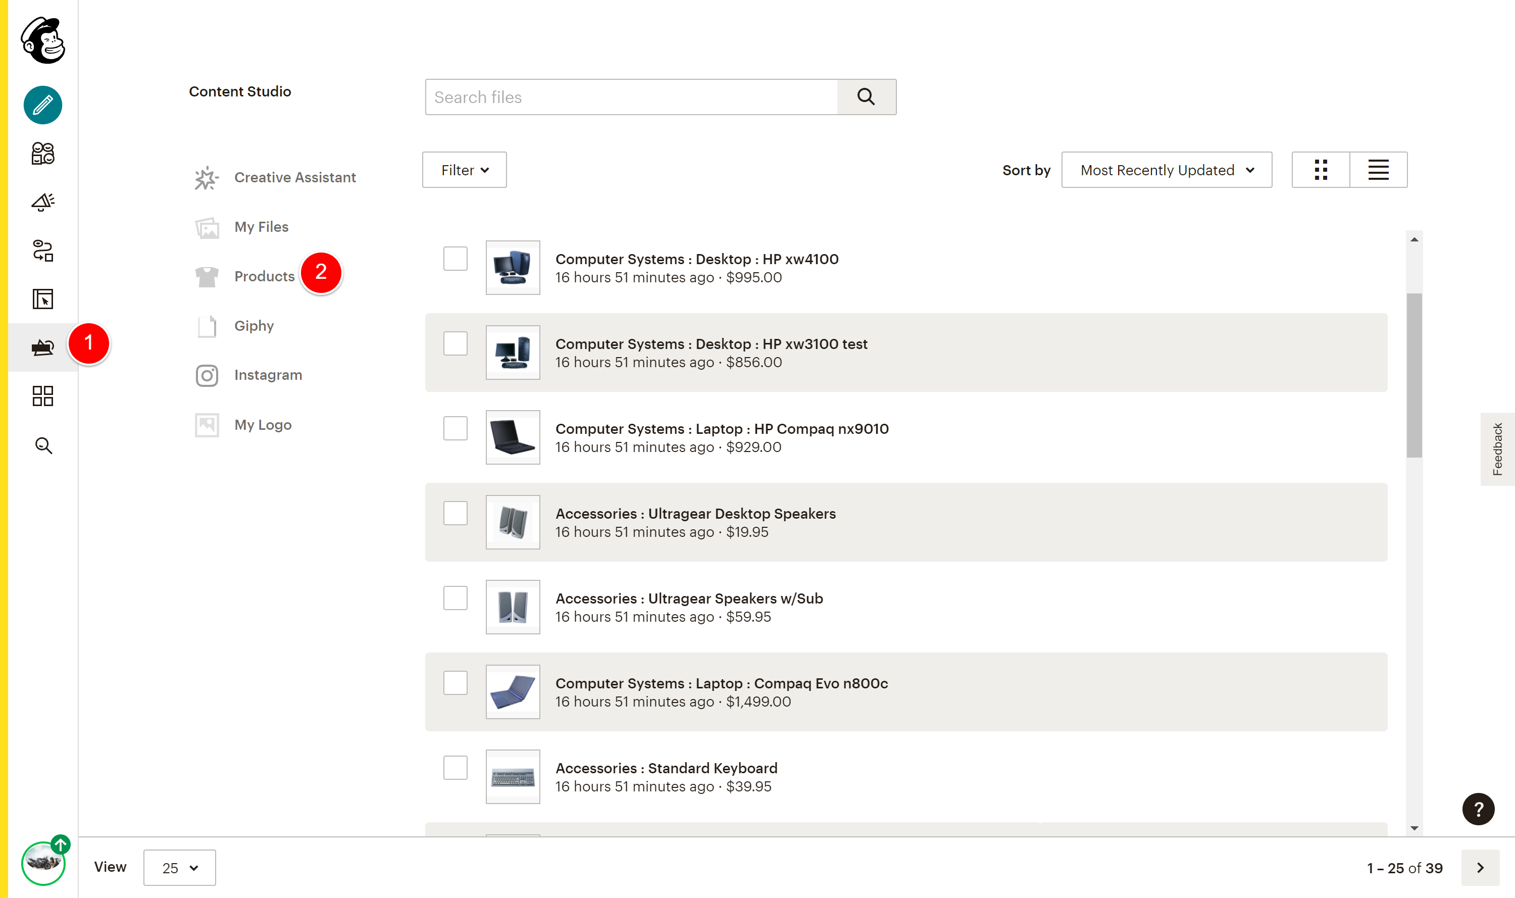Select the HP Compaq nx9010 checkbox

pyautogui.click(x=455, y=428)
